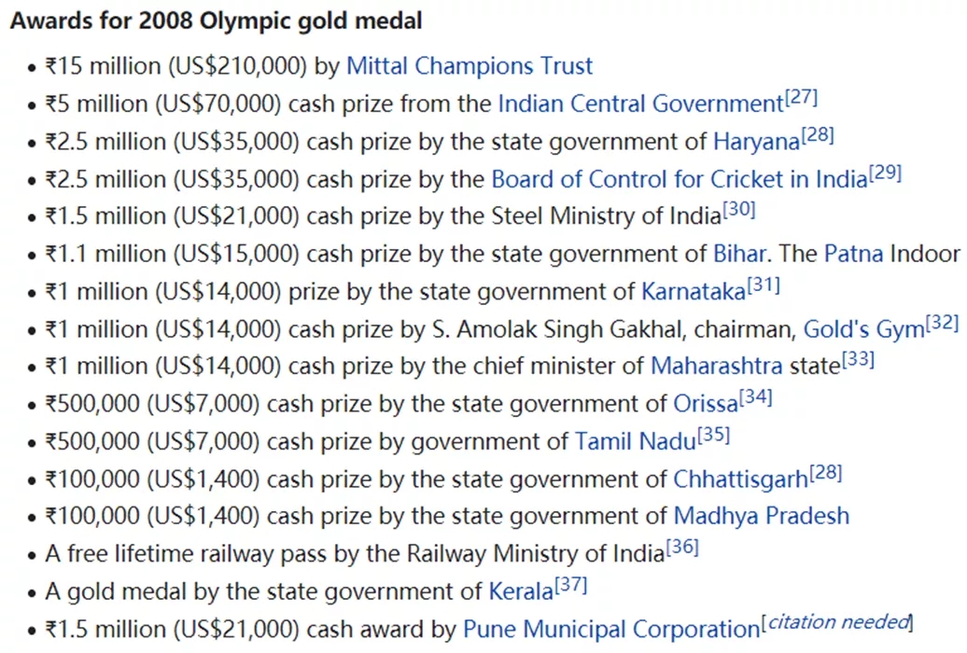967x653 pixels.
Task: Visit the Karnataka link
Action: [694, 291]
